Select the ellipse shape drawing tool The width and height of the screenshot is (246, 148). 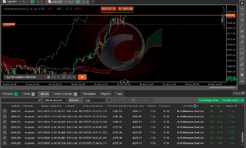point(242,58)
